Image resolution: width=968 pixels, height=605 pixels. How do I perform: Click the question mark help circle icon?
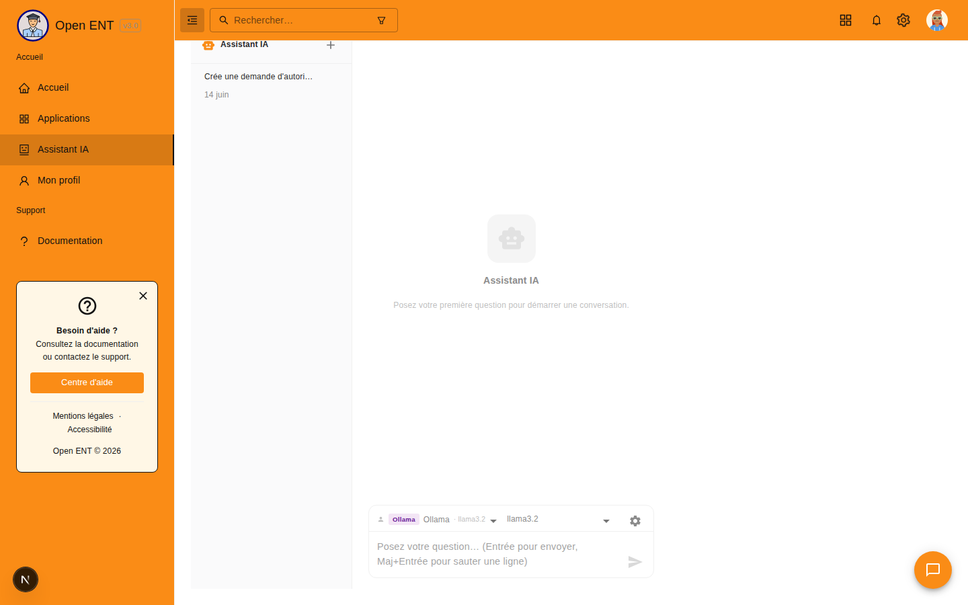(x=87, y=306)
